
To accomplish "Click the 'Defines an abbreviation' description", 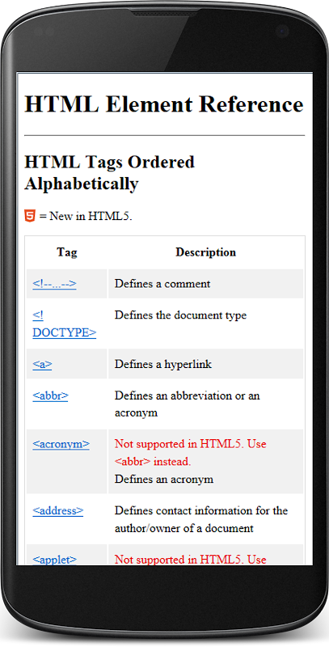I will click(x=188, y=404).
